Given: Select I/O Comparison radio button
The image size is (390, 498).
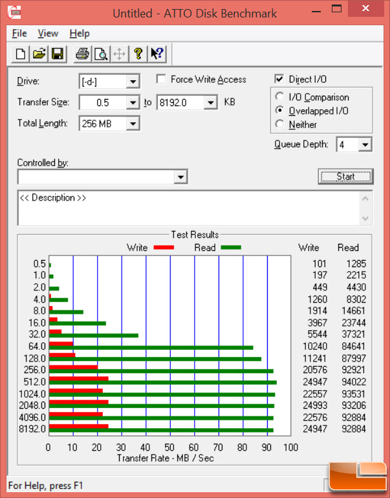Looking at the screenshot, I should point(279,96).
